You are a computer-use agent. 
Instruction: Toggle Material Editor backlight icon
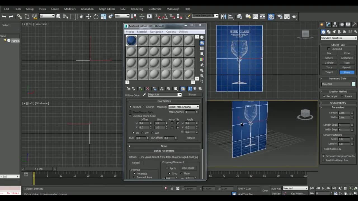coord(202,43)
